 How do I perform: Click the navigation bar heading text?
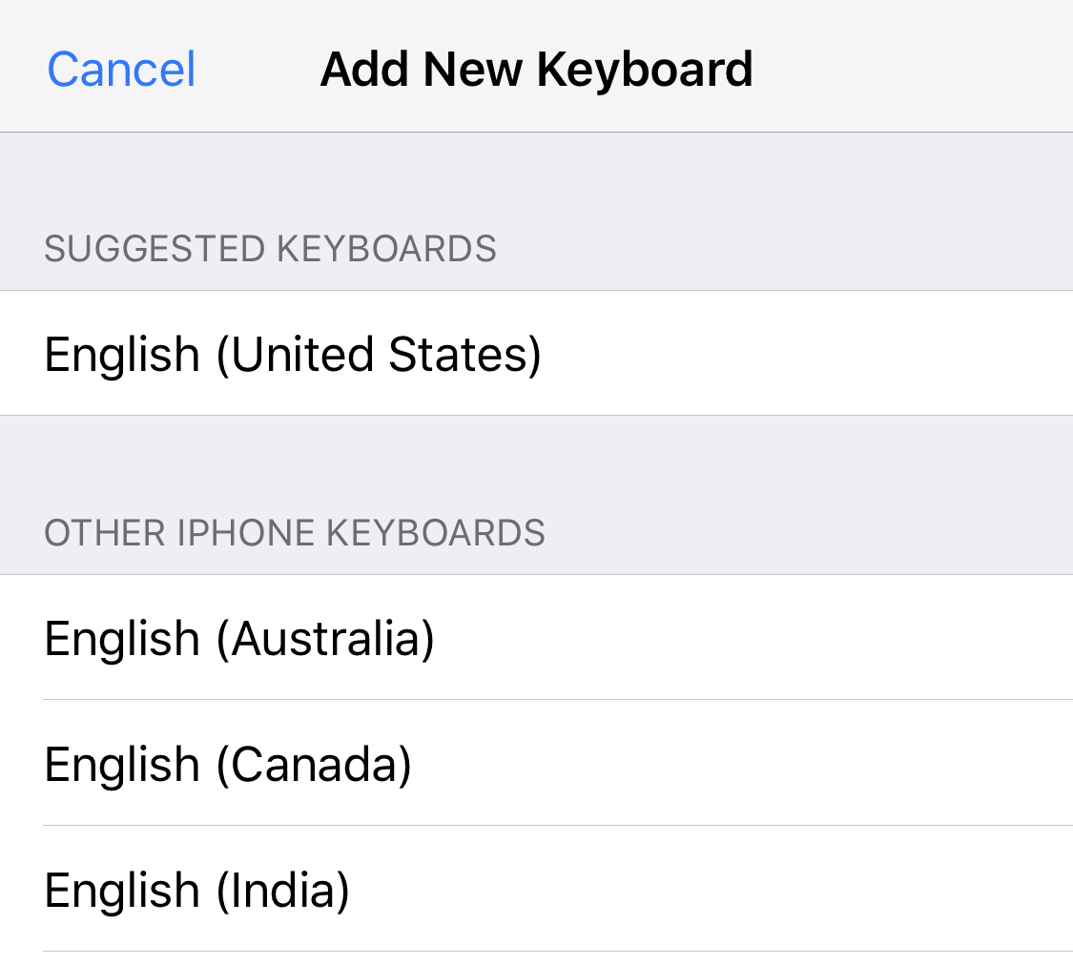(x=536, y=70)
